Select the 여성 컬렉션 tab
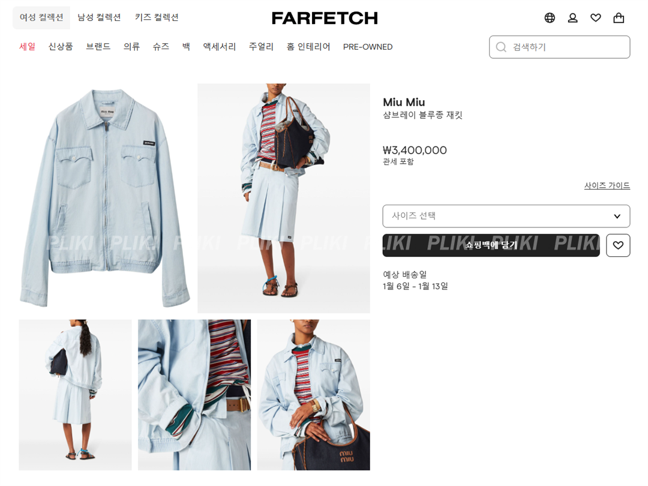This screenshot has height=486, width=648. pos(41,17)
